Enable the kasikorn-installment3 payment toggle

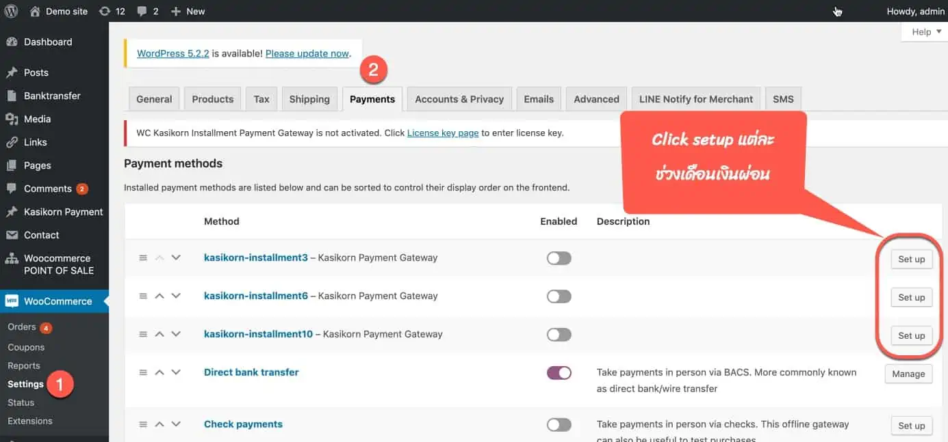[x=559, y=258]
